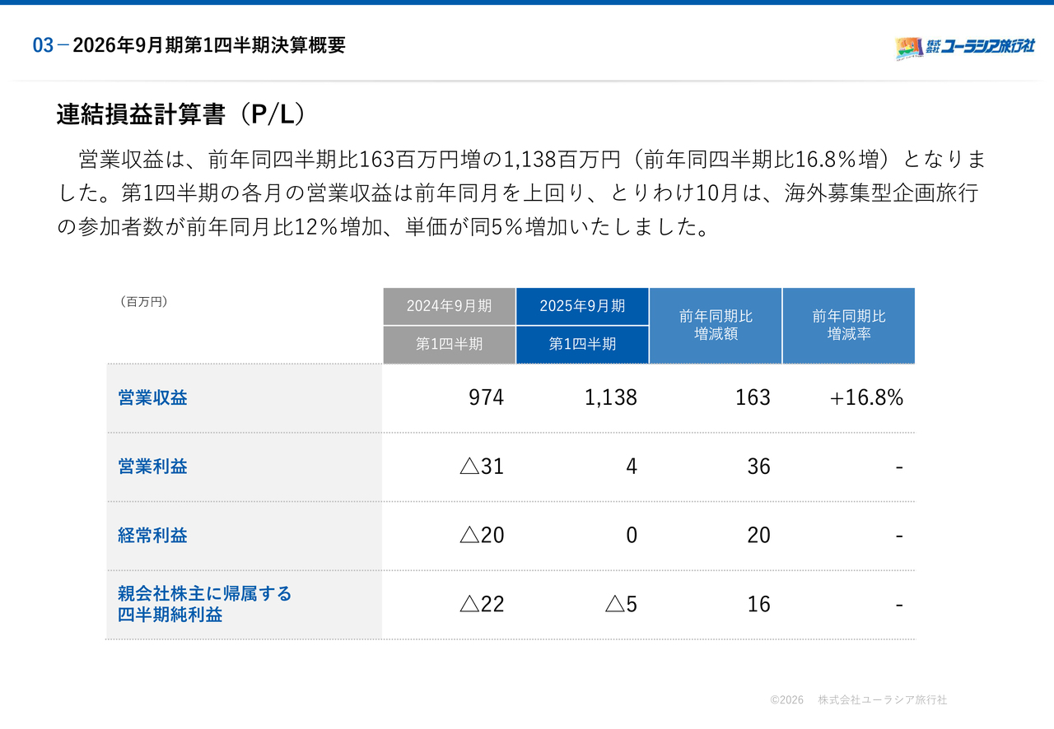Screen dimensions: 1054x729
Task: Click the section number 03 in header
Action: (43, 46)
